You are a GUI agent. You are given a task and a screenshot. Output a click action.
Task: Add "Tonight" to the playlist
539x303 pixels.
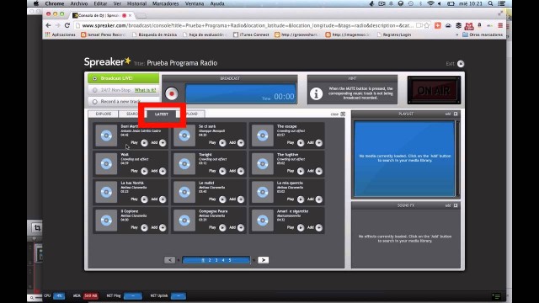pos(241,171)
